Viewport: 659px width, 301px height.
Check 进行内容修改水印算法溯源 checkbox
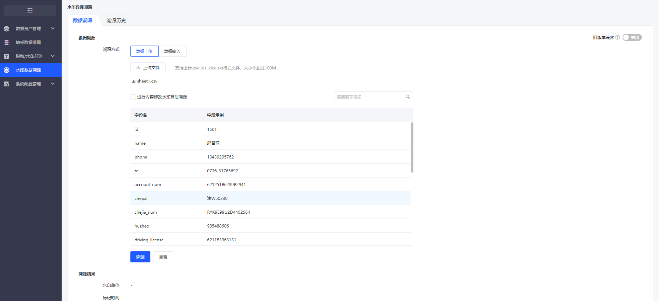point(133,97)
